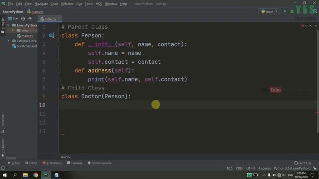Image resolution: width=319 pixels, height=179 pixels.
Task: Open the Problems tool window
Action: click(52, 163)
